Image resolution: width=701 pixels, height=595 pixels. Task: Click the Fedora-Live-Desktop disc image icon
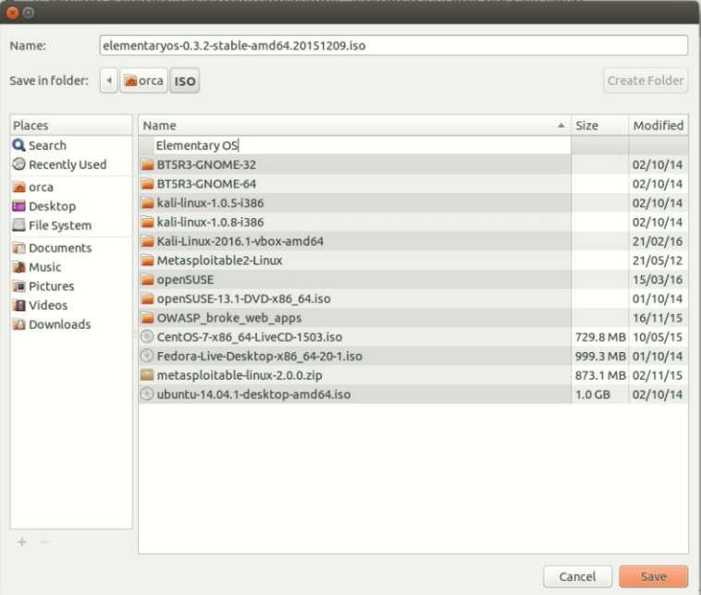tap(147, 356)
